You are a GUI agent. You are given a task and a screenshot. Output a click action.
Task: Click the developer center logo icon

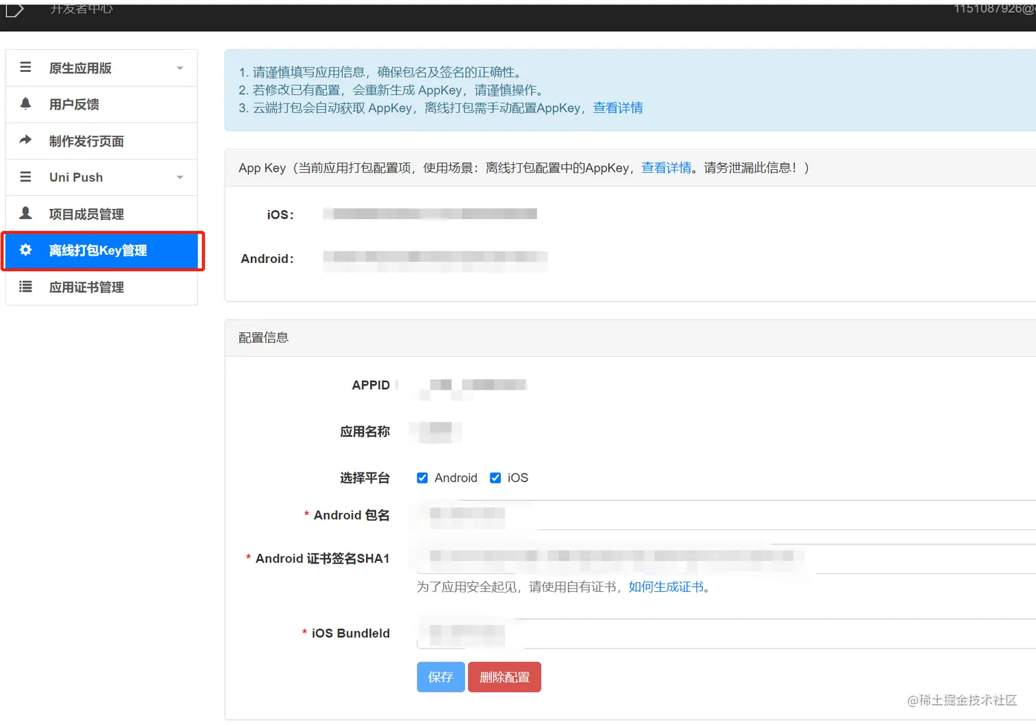coord(15,10)
